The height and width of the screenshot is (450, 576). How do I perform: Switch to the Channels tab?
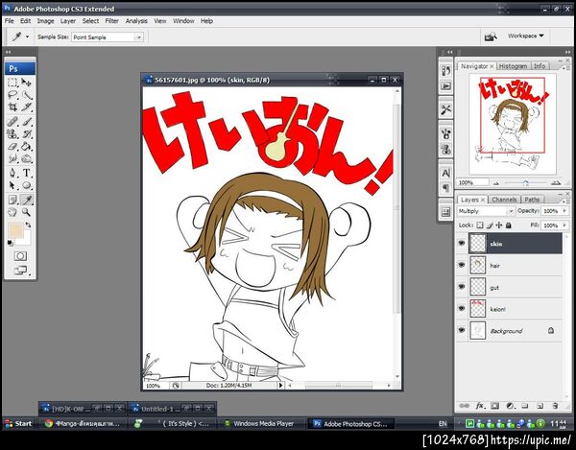coord(504,200)
